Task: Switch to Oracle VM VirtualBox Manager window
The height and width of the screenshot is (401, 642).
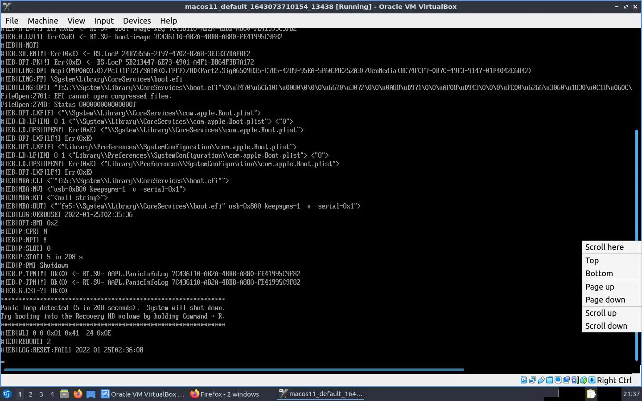Action: [x=143, y=394]
